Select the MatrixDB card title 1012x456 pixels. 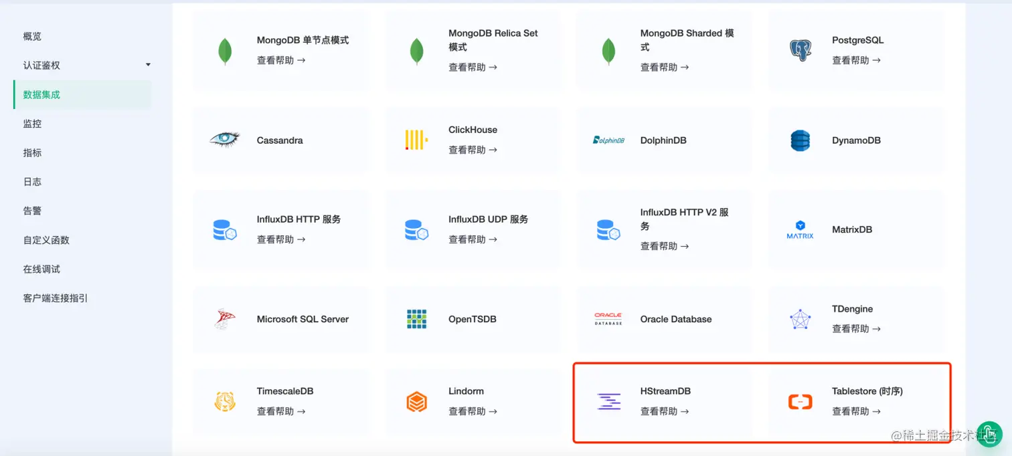852,229
